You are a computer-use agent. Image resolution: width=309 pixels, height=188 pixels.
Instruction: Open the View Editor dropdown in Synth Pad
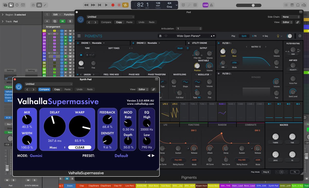[144, 90]
